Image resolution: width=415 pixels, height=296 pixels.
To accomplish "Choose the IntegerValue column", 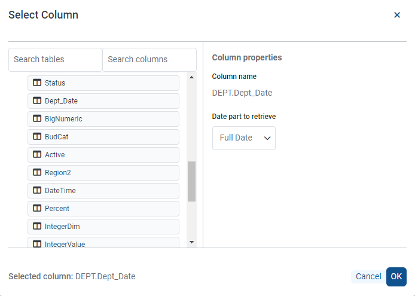I will pos(103,243).
